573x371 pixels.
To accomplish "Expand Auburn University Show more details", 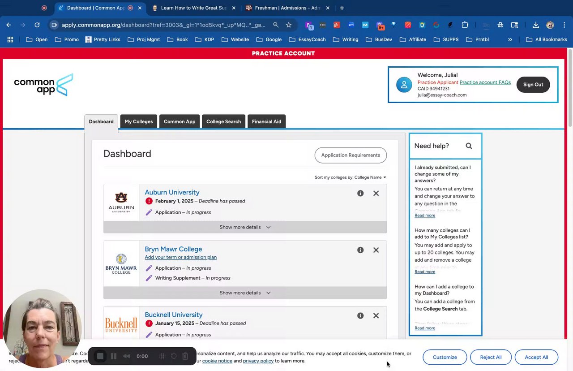I will pyautogui.click(x=245, y=227).
